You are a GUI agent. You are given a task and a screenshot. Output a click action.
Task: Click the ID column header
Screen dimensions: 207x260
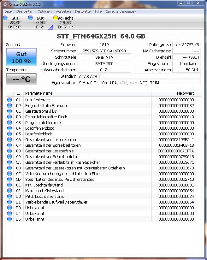(x=18, y=93)
